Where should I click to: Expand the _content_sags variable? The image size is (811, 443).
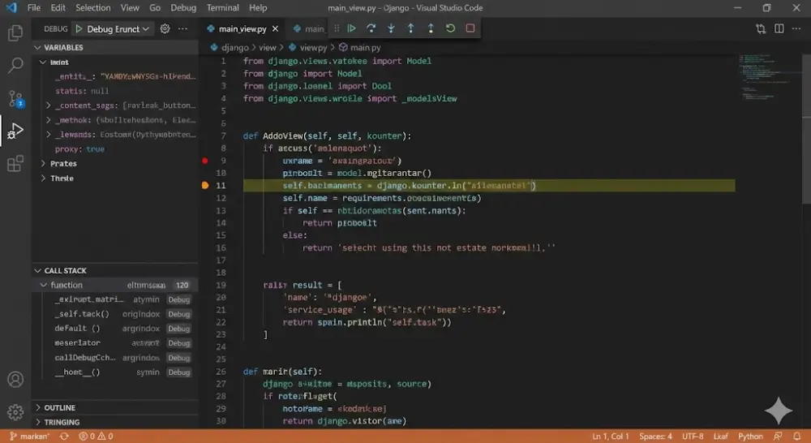[x=48, y=105]
